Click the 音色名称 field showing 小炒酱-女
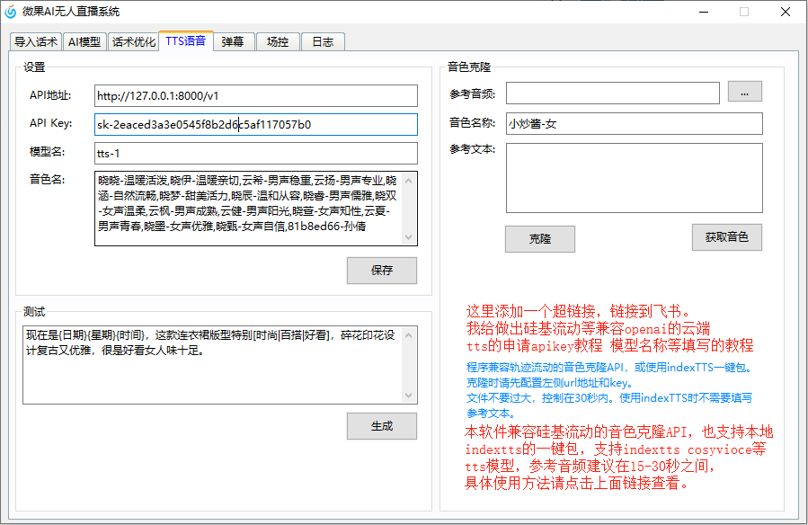This screenshot has width=808, height=525. tap(634, 124)
